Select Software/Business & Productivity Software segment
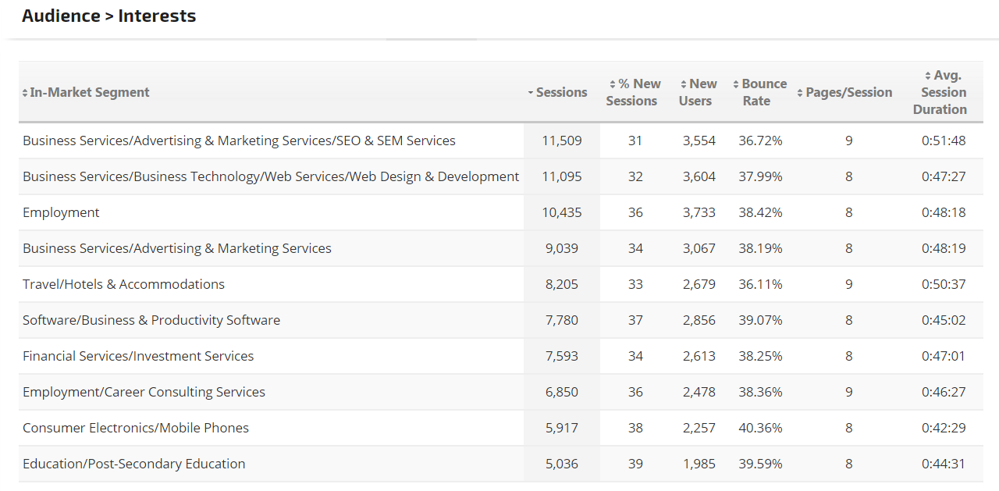The image size is (999, 491). click(x=151, y=320)
